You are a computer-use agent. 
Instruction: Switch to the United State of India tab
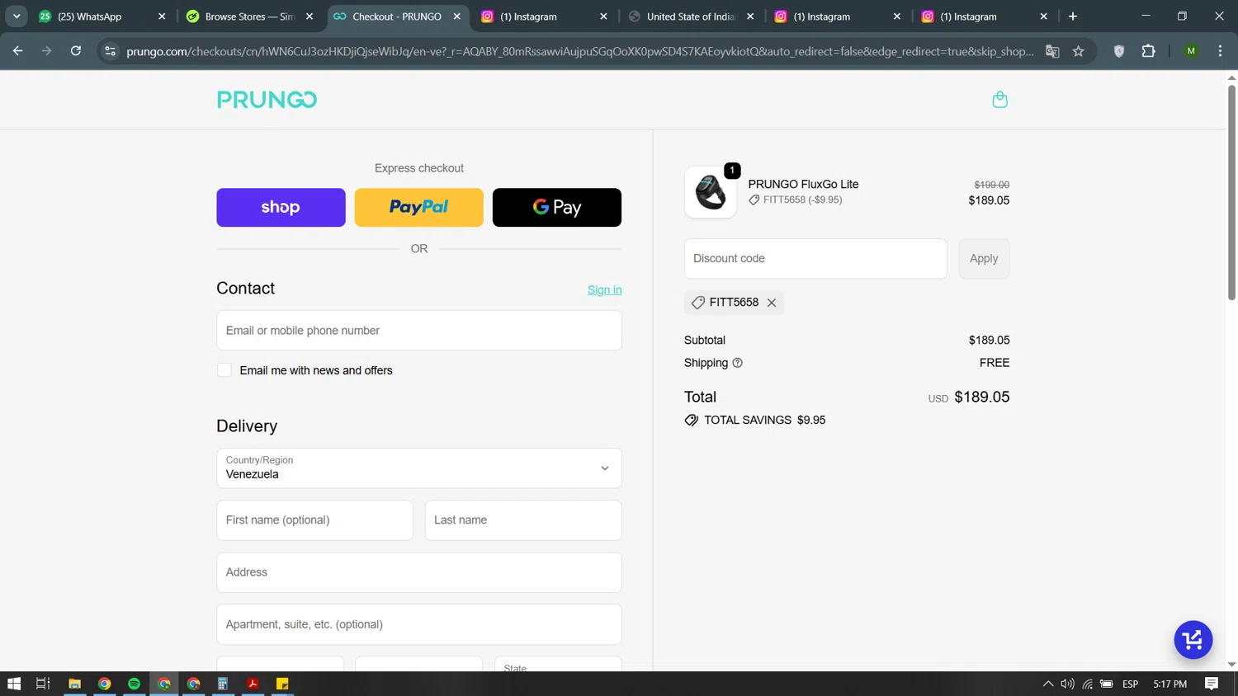[692, 16]
